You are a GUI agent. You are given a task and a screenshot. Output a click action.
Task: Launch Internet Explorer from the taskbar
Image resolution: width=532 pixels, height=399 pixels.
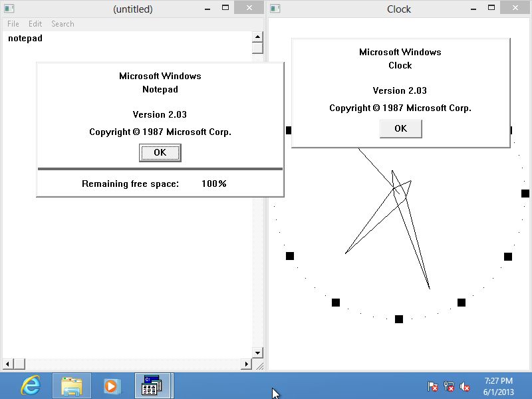point(31,386)
